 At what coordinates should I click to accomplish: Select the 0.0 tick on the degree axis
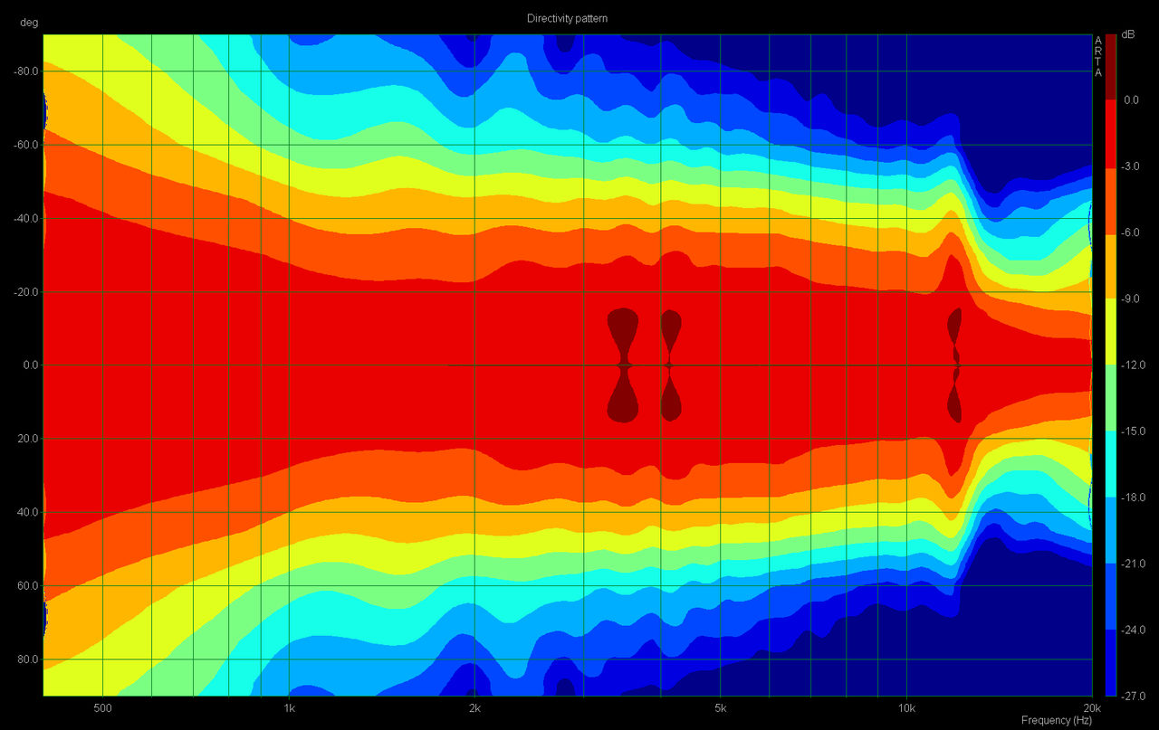[28, 365]
